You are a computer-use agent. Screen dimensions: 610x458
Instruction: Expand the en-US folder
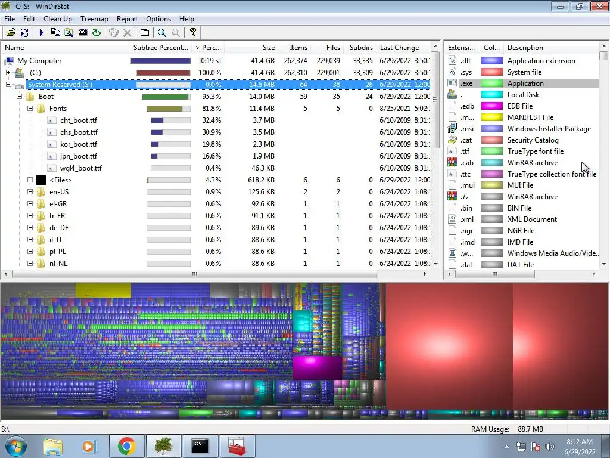tap(30, 191)
